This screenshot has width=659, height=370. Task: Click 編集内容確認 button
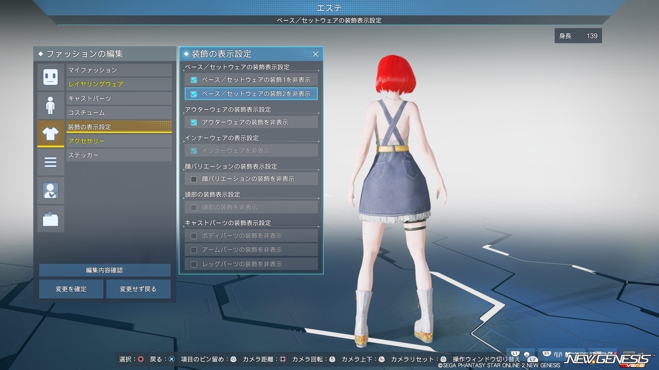click(104, 270)
